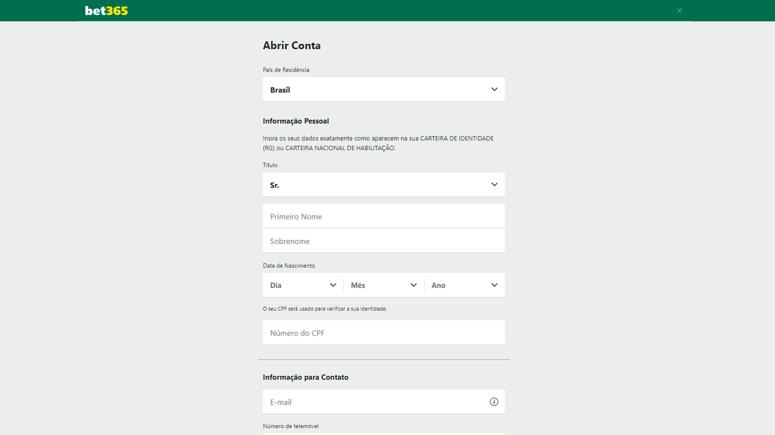Click the instructions text mentioning CARTEIRA DE IDENTIDADE
Screen dimensions: 775x435
[378, 143]
